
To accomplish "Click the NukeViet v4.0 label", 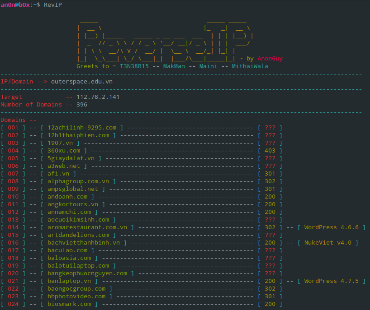I will click(328, 243).
